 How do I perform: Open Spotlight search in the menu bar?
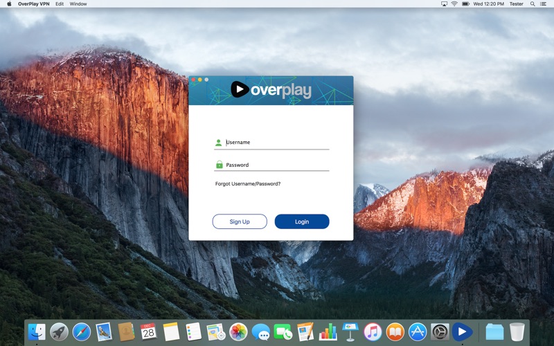(x=531, y=4)
